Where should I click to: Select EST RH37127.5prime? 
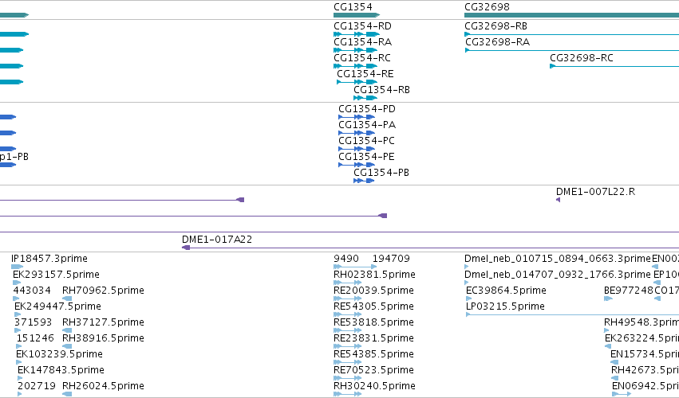point(103,322)
